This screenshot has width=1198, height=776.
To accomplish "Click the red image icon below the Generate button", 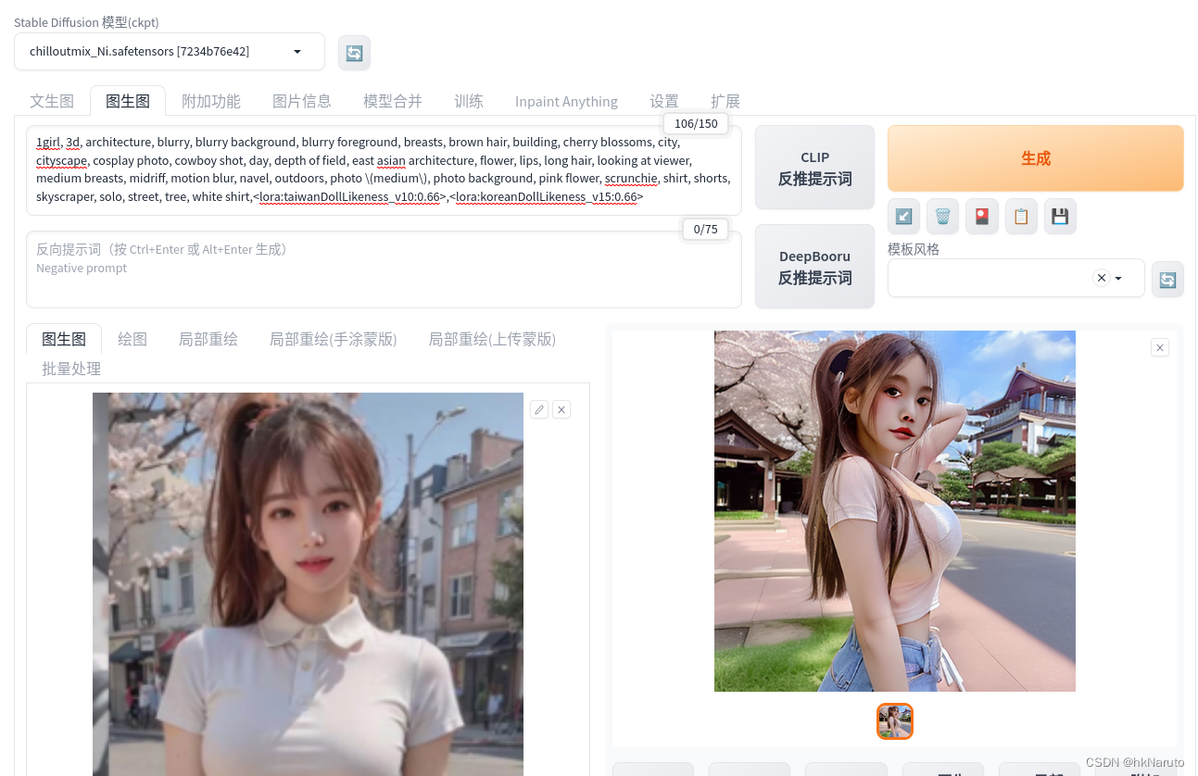I will point(981,216).
